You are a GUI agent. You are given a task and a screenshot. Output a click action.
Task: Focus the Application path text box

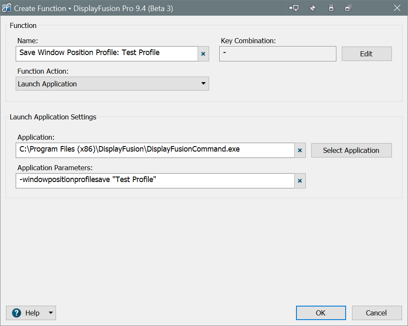click(155, 150)
